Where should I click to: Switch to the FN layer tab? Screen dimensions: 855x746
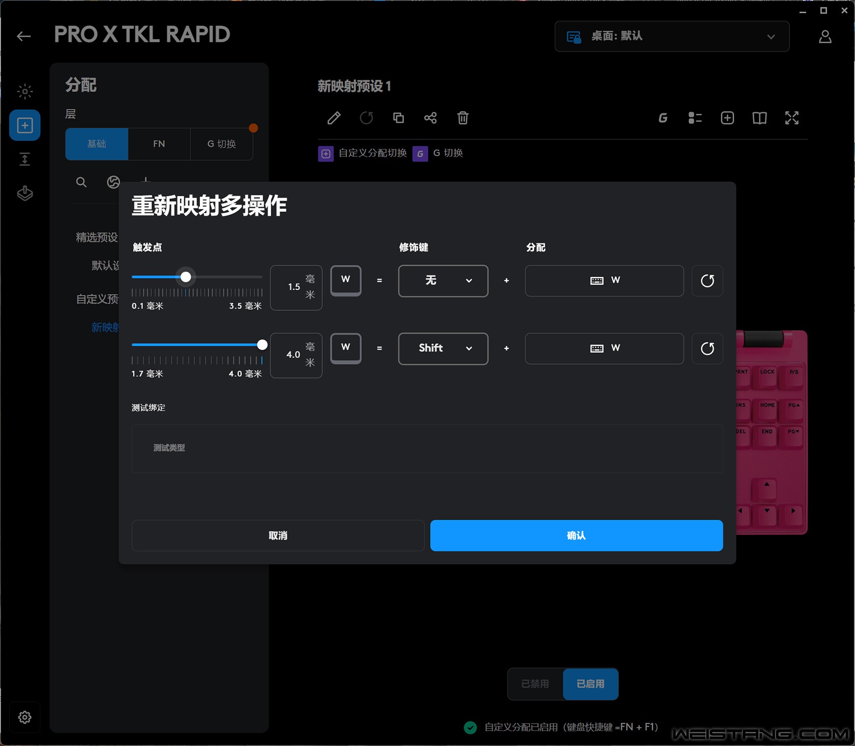click(x=159, y=144)
